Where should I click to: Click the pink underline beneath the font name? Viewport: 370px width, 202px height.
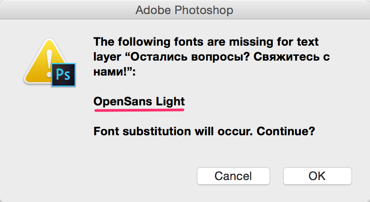coord(139,110)
